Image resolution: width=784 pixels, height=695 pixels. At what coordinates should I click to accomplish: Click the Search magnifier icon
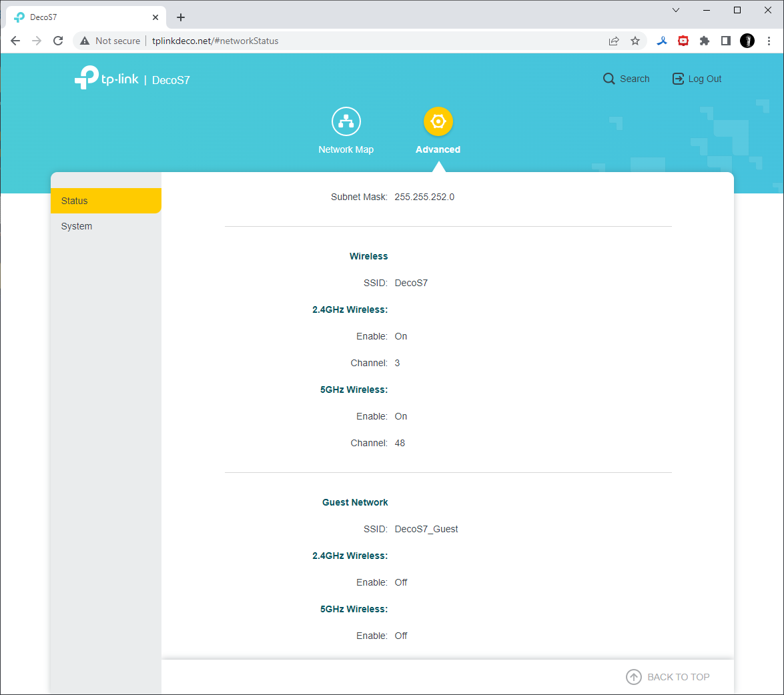(x=609, y=79)
